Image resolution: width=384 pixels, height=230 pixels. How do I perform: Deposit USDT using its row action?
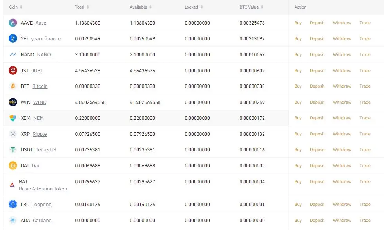(x=317, y=149)
